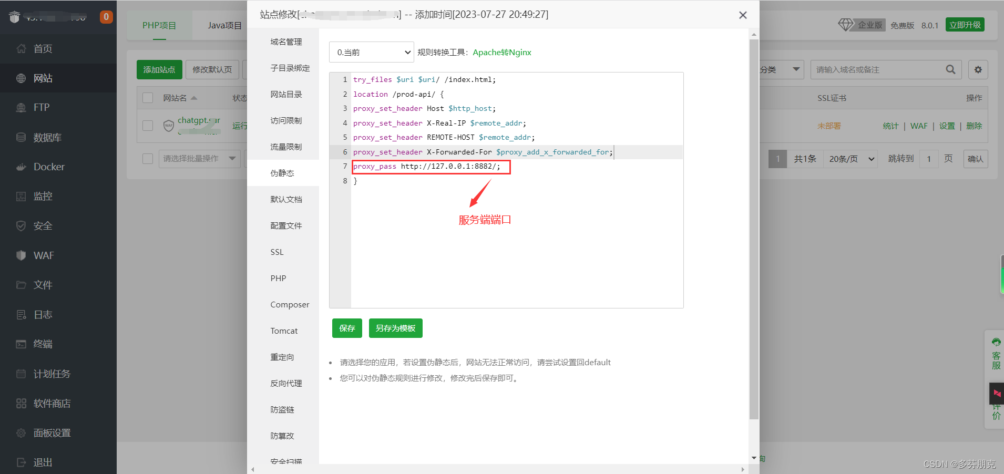Click the WAF shield icon in sidebar
The width and height of the screenshot is (1004, 474).
21,255
